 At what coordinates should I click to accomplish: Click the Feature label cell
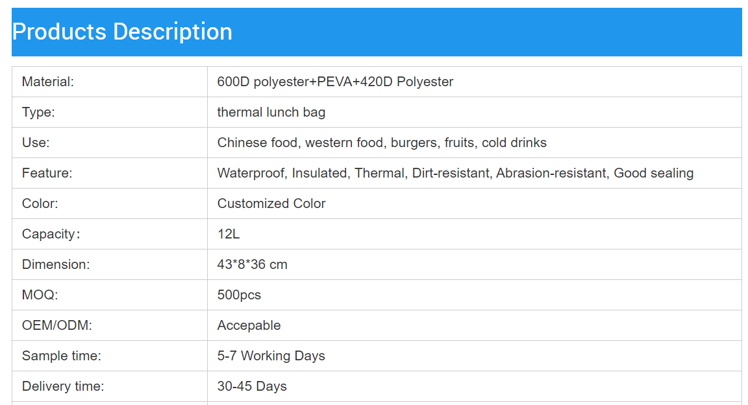coord(47,173)
